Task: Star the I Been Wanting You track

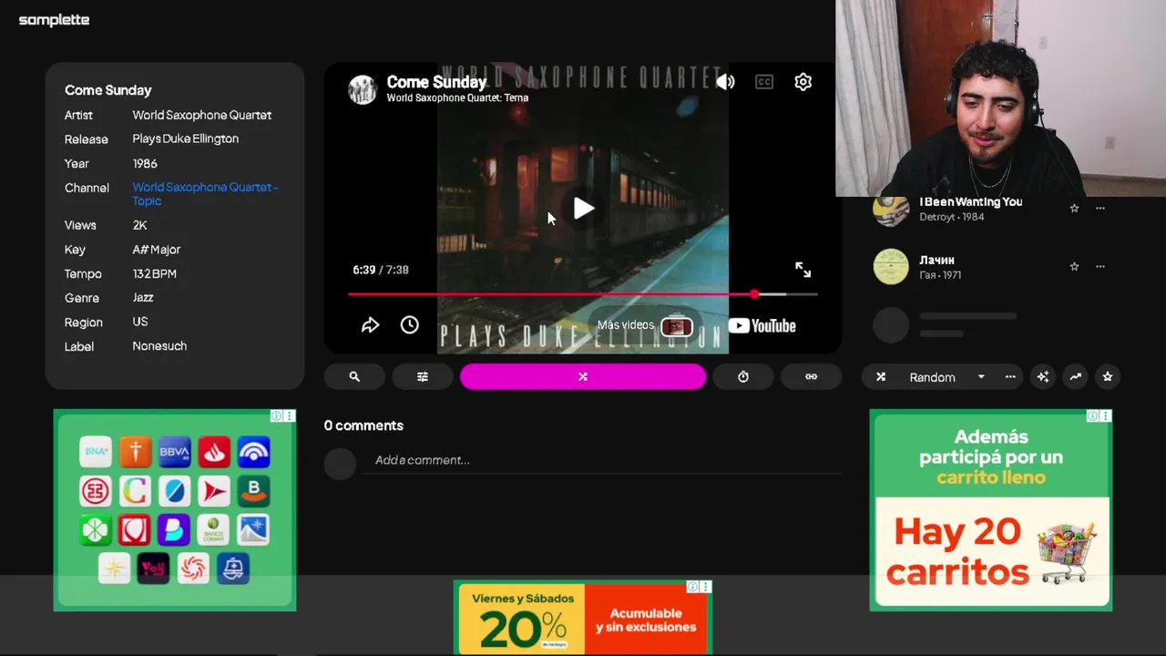Action: 1074,208
